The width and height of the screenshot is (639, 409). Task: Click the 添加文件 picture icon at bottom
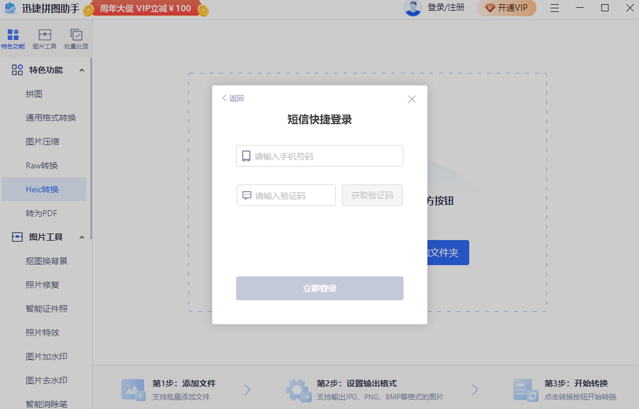pos(133,389)
